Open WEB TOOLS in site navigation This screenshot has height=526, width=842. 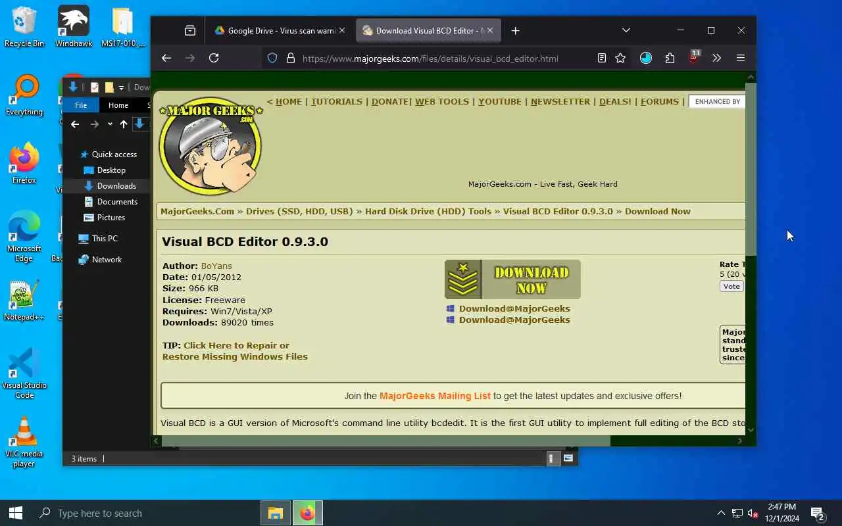point(442,101)
